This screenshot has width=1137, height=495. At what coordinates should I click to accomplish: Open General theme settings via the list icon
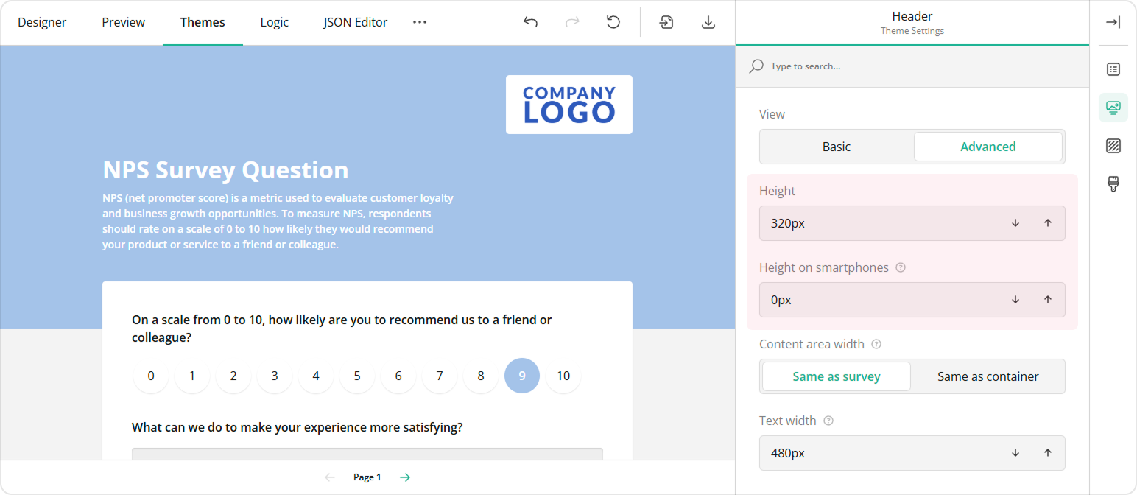(x=1113, y=69)
